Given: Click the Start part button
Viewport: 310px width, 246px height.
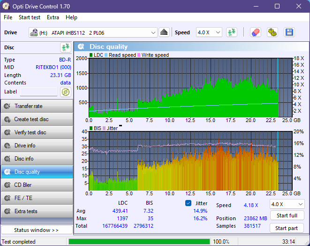Looking at the screenshot, I should pyautogui.click(x=287, y=228).
